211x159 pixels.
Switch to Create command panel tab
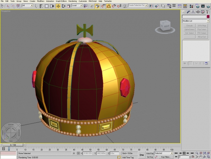(184, 12)
